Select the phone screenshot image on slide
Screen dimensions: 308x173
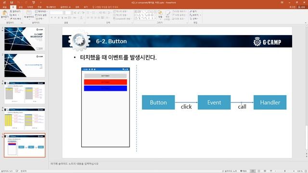pos(105,107)
